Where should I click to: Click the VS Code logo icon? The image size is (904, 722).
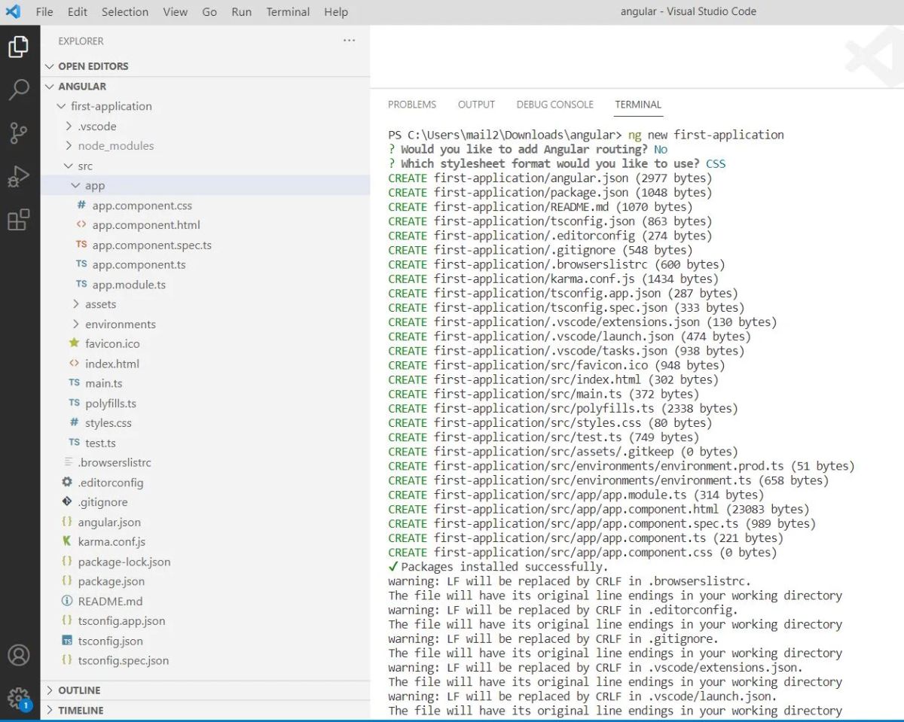click(x=14, y=11)
